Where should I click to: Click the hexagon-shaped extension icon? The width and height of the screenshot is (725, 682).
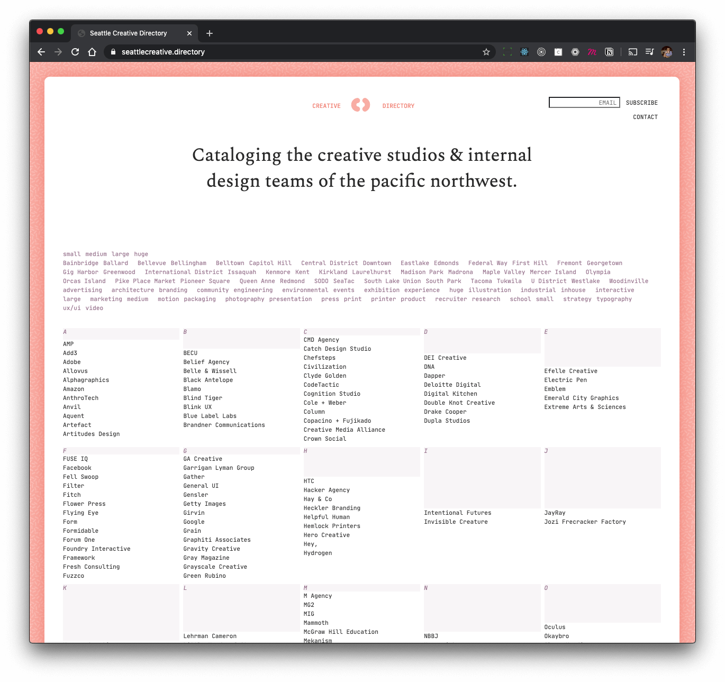575,52
